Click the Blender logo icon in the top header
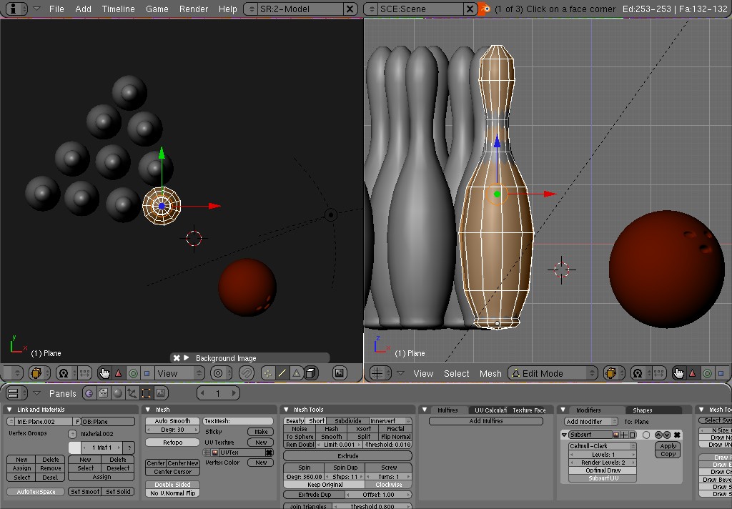The image size is (732, 509). click(x=485, y=9)
